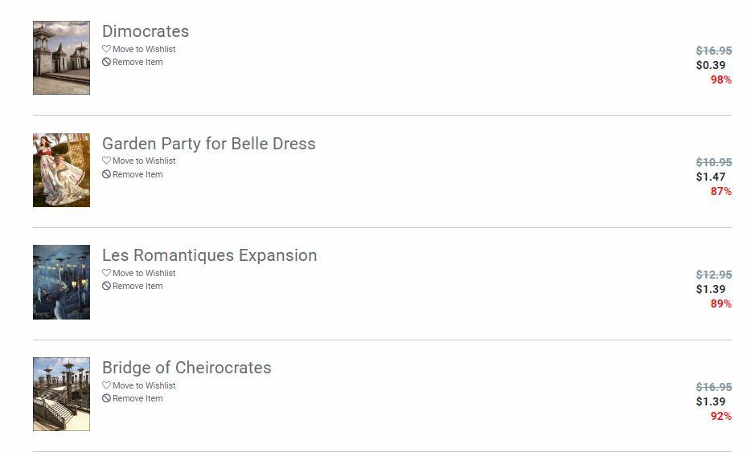
Task: Click the Garden Party dress thumbnail image
Action: (61, 170)
